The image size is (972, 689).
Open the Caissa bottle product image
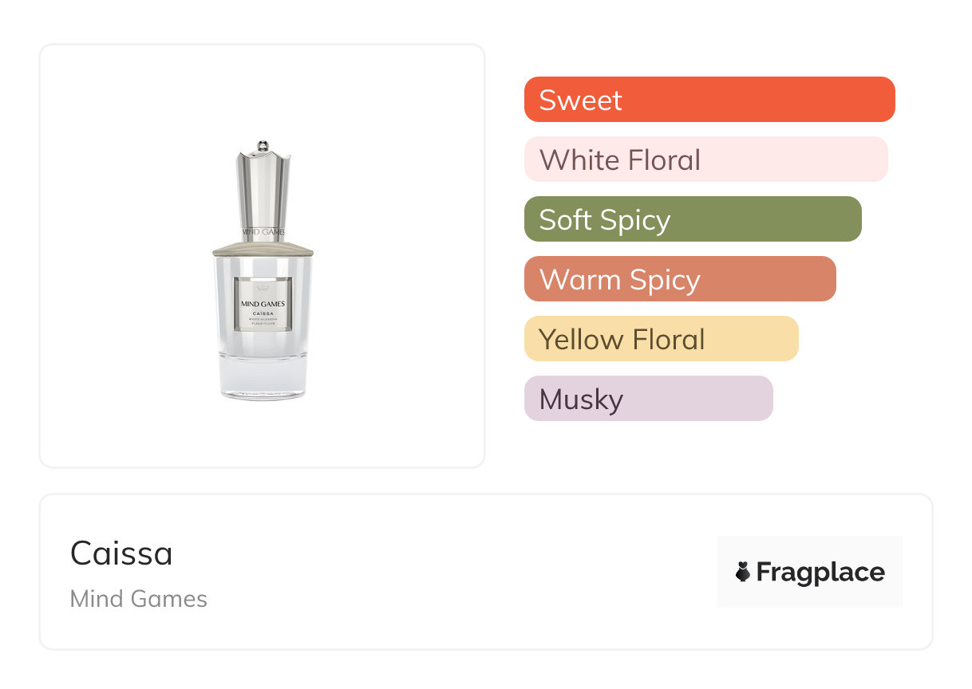[x=263, y=271]
